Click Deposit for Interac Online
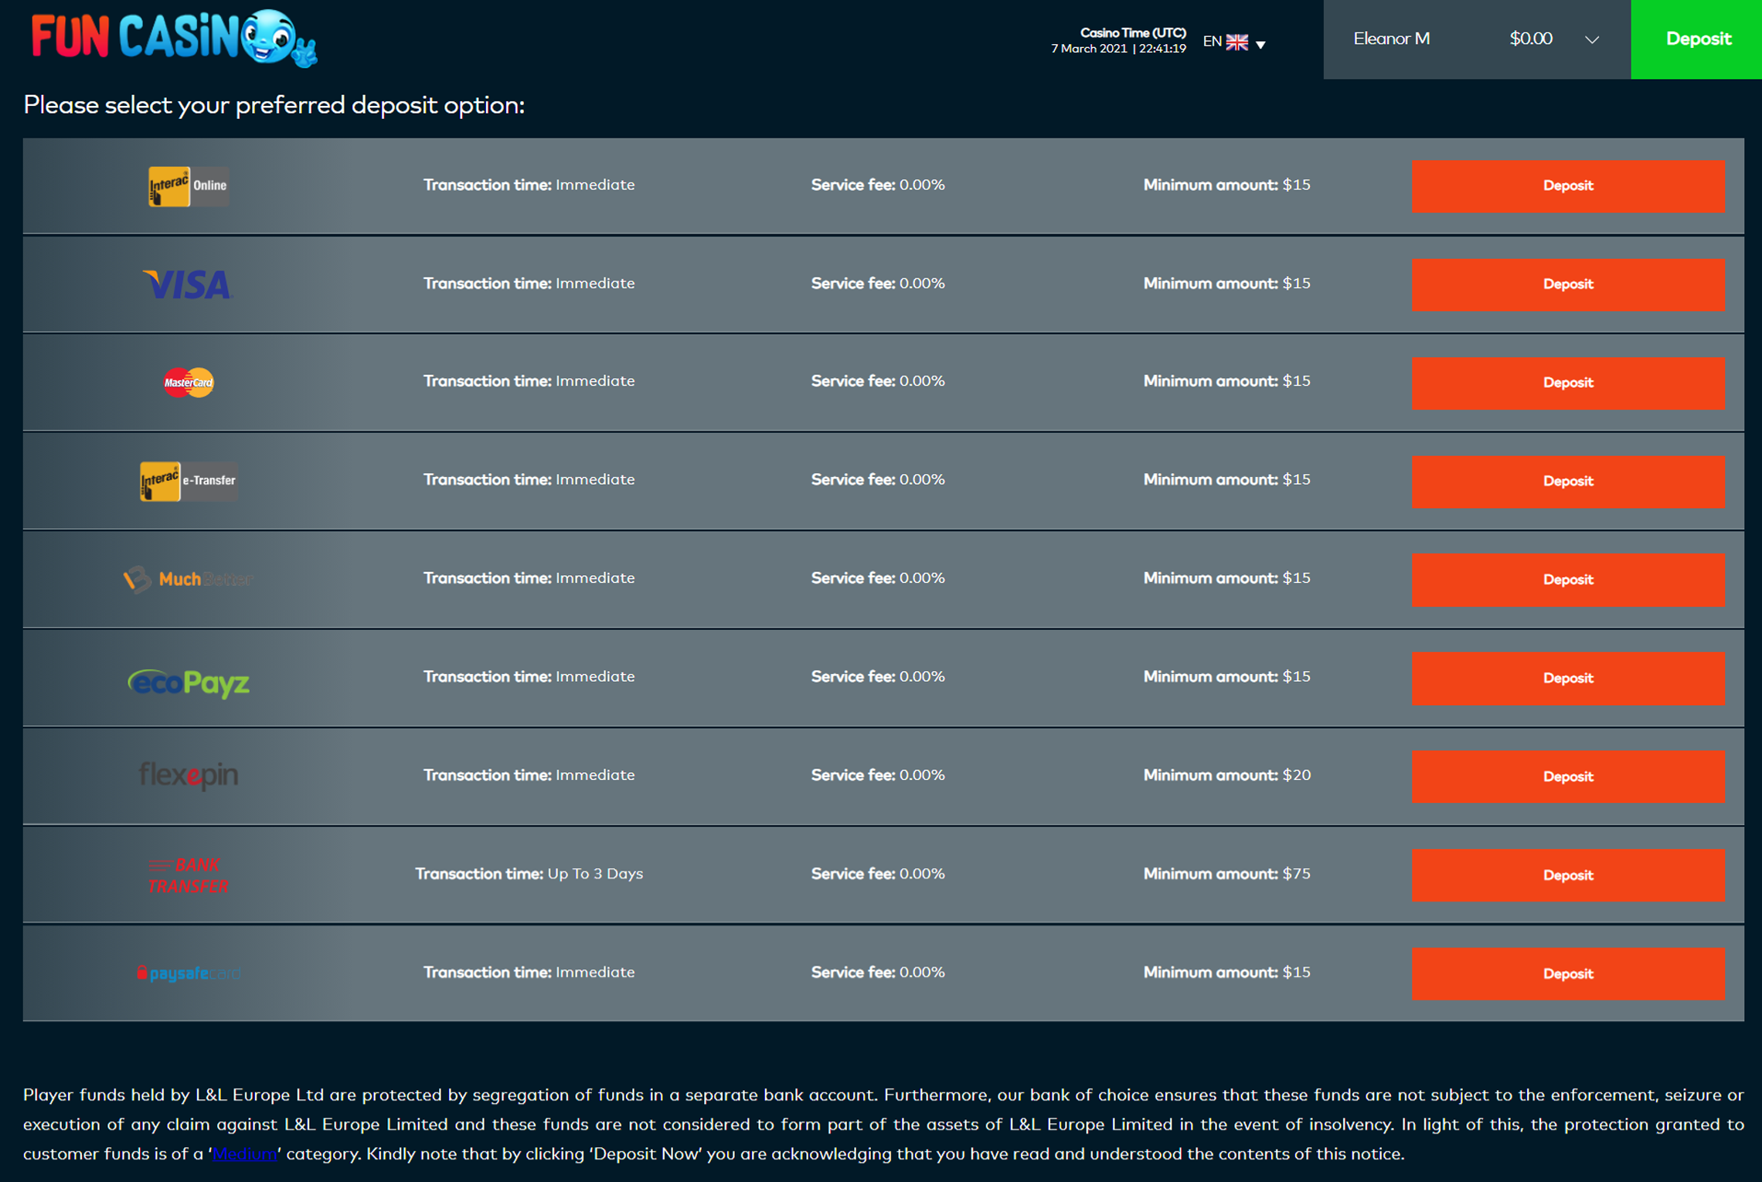Viewport: 1762px width, 1182px height. click(1567, 186)
